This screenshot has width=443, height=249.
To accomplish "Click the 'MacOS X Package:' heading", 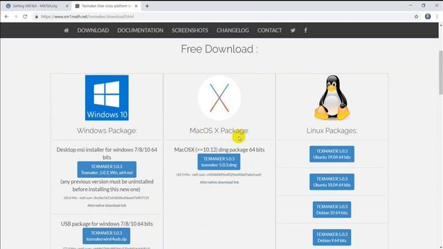I will point(219,131).
